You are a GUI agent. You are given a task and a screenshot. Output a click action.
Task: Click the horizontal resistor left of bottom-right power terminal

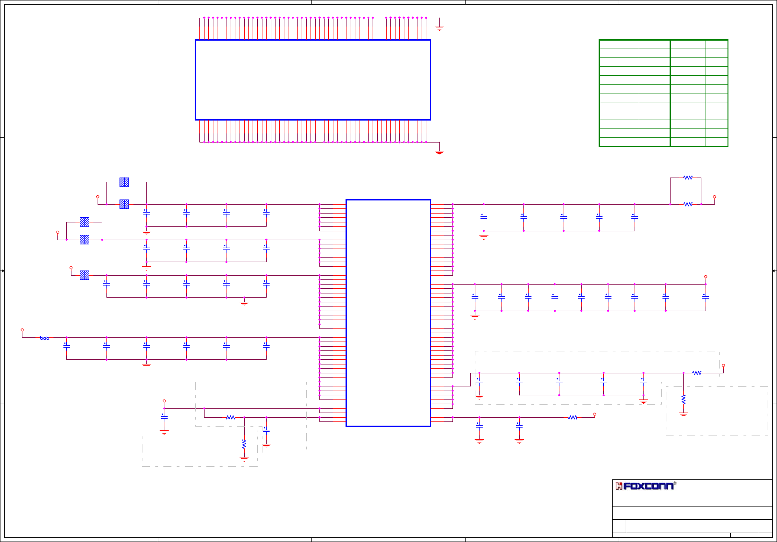(x=572, y=418)
